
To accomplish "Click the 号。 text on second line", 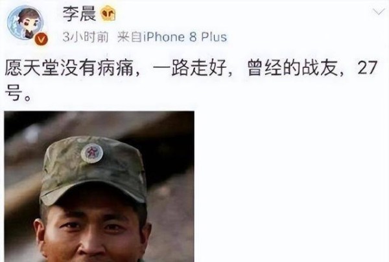I will click(18, 93).
